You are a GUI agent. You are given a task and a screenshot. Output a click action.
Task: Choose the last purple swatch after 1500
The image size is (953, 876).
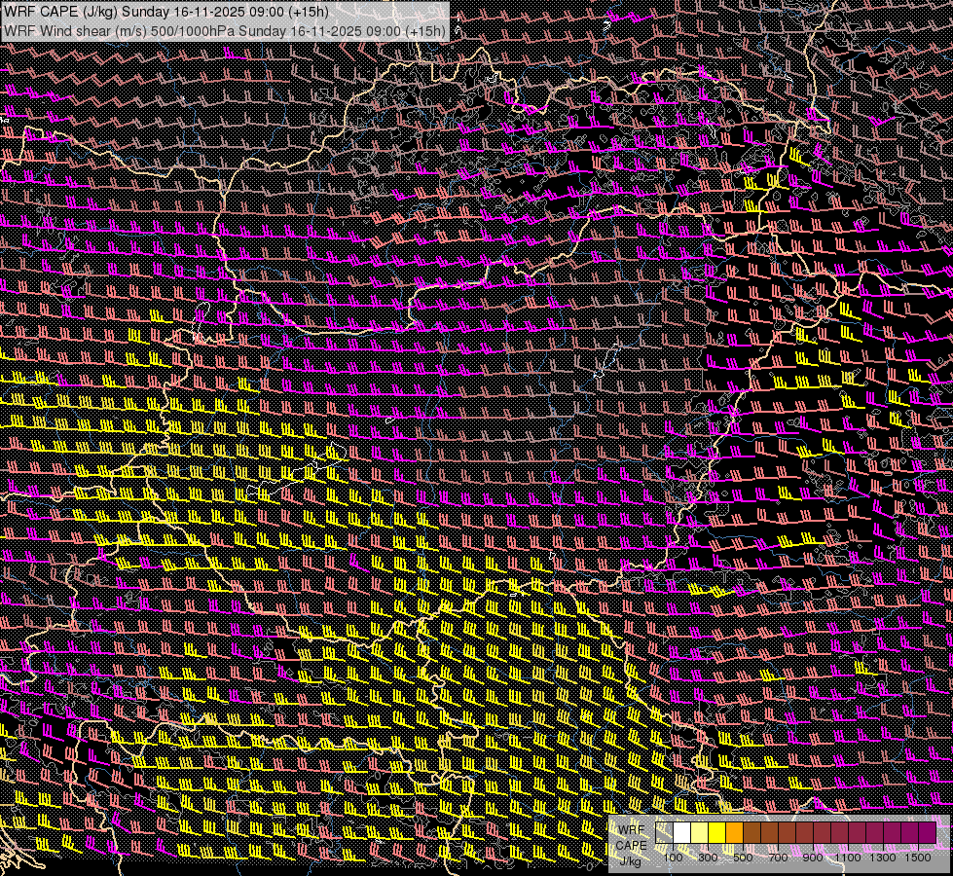click(928, 833)
